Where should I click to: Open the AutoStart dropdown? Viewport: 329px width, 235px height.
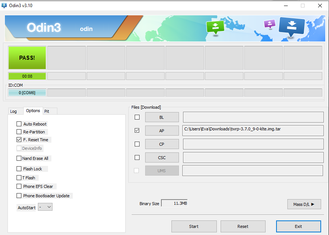tap(45, 207)
